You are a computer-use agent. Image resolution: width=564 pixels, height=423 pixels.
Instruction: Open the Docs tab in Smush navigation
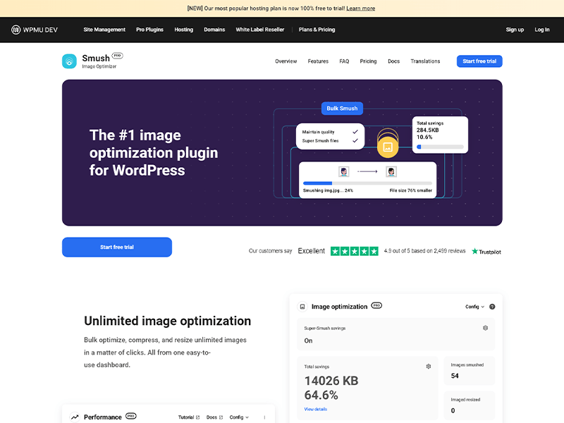394,61
